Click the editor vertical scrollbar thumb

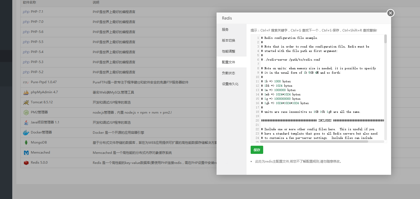tap(385, 39)
